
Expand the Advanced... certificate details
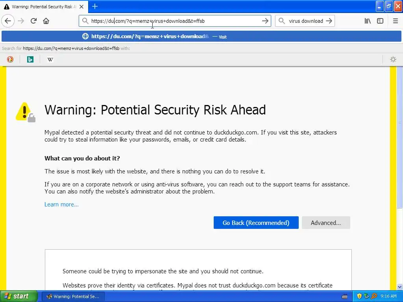pos(325,223)
